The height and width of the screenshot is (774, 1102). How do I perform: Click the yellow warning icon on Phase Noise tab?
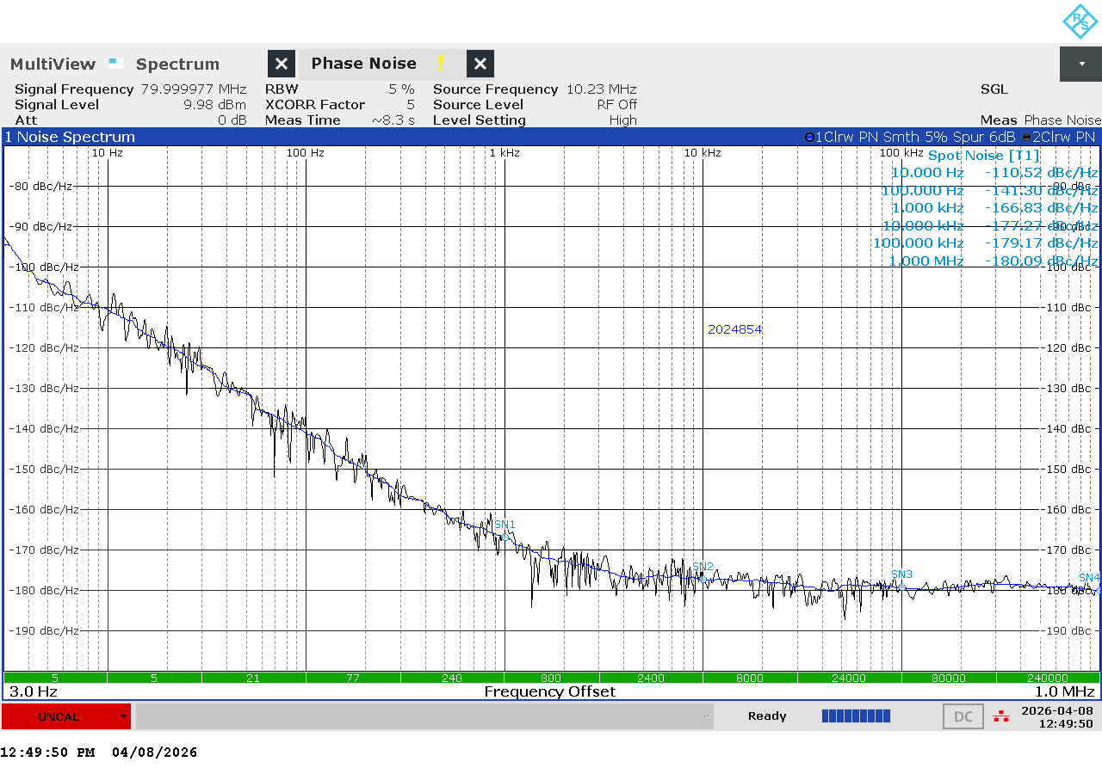pos(441,63)
